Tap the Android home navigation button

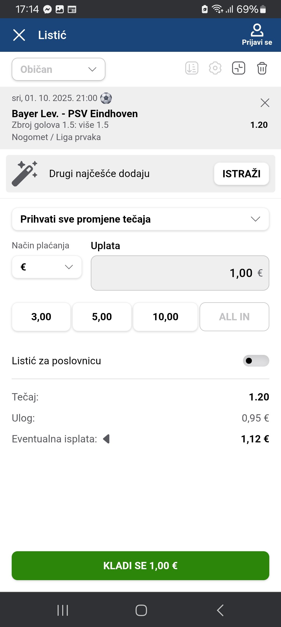click(141, 610)
